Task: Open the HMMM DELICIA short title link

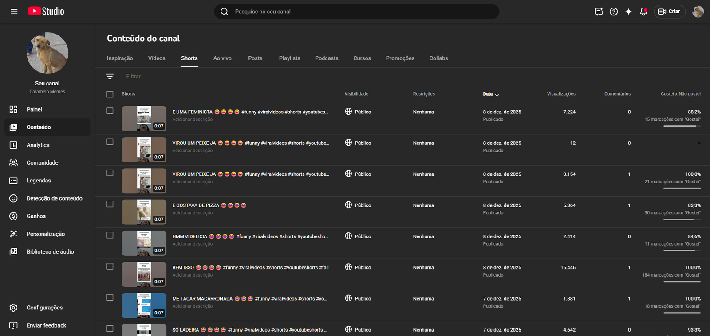Action: [x=190, y=236]
